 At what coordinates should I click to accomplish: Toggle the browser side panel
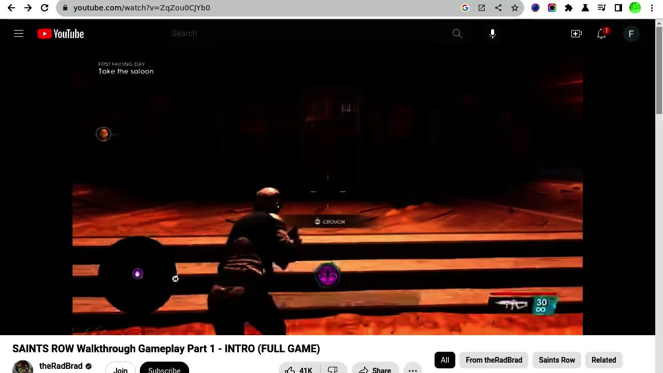click(x=618, y=8)
